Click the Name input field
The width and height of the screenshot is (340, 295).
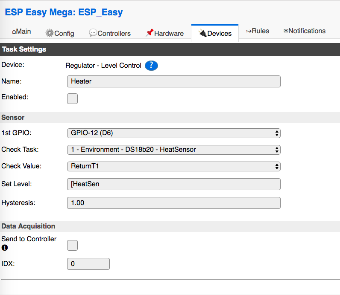(174, 81)
